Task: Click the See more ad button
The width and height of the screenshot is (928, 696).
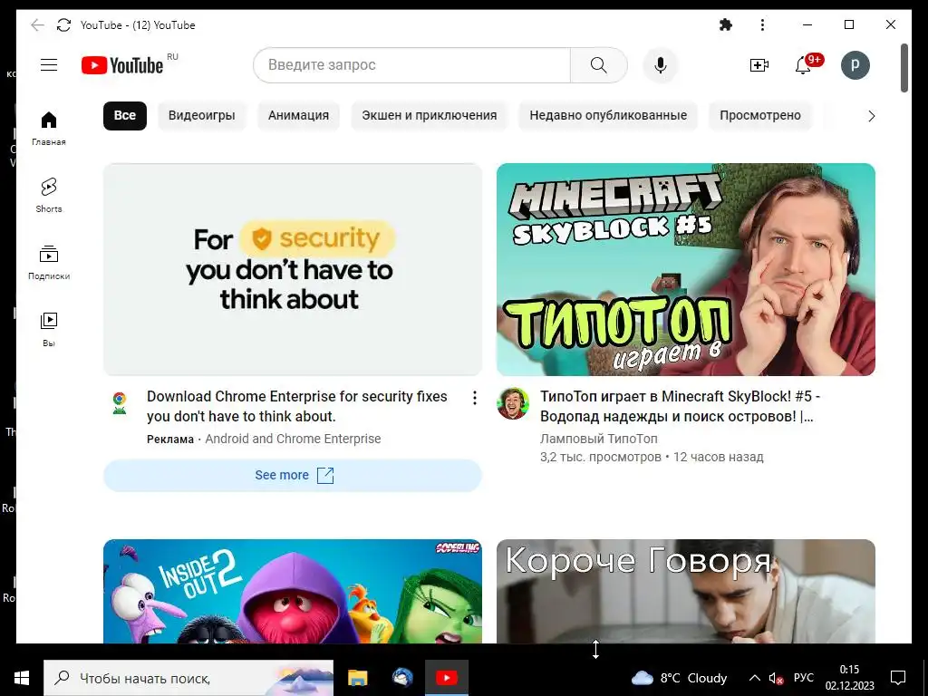Action: click(293, 475)
